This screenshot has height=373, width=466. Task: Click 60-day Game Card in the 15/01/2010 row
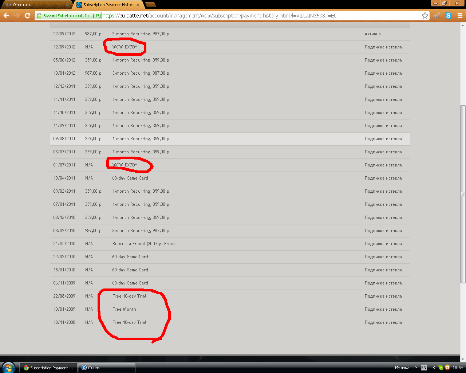tap(130, 270)
